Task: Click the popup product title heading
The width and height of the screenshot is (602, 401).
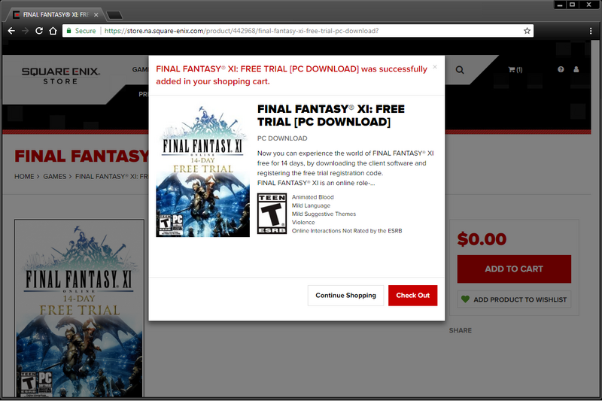Action: point(331,115)
